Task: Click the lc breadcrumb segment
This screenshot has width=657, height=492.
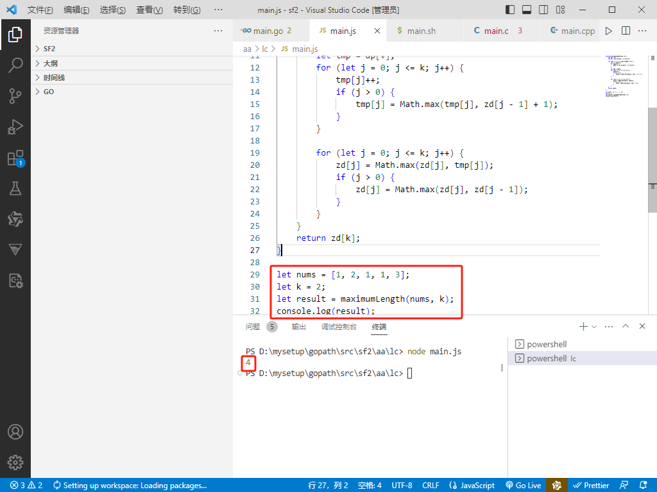Action: (x=265, y=49)
